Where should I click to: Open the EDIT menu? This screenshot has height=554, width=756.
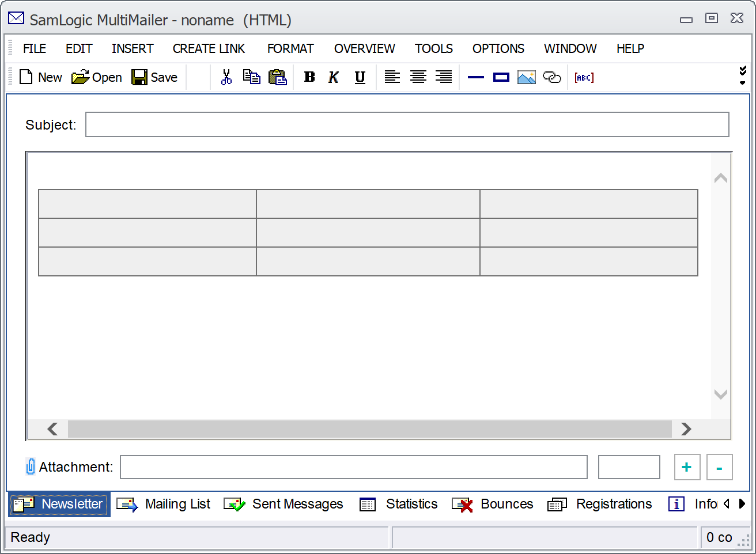point(79,48)
